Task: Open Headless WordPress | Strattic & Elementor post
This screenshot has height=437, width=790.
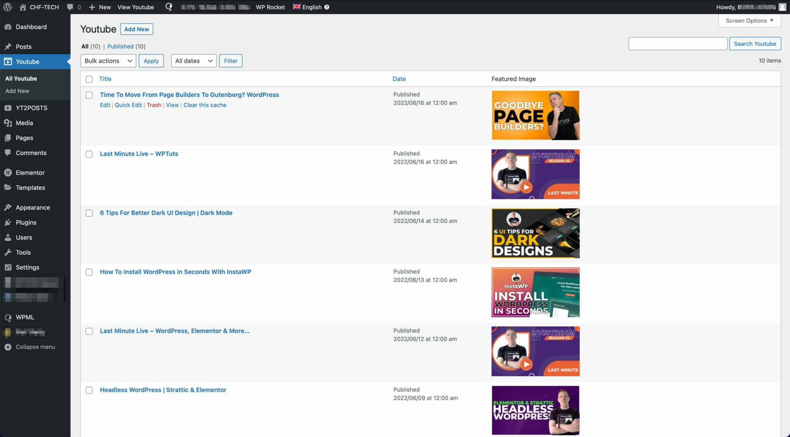Action: (163, 390)
